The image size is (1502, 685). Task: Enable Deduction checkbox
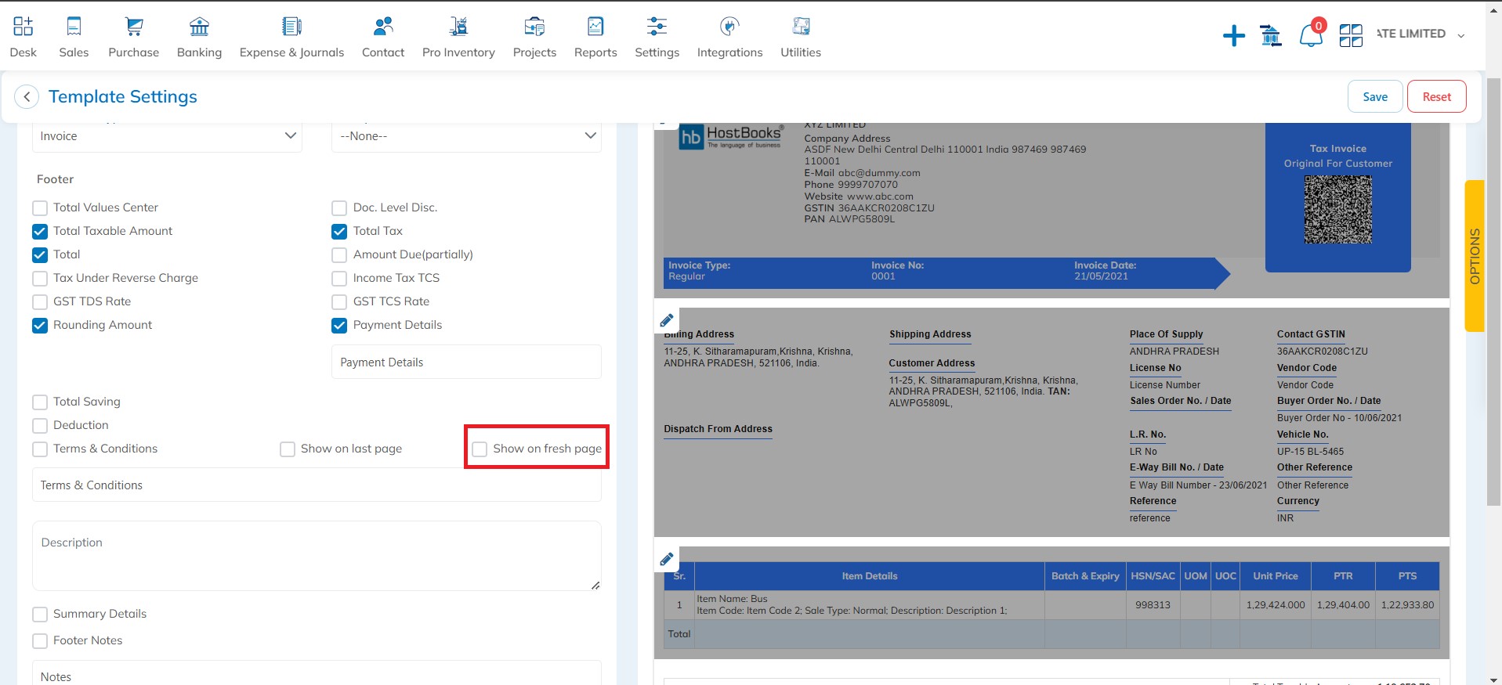40,426
